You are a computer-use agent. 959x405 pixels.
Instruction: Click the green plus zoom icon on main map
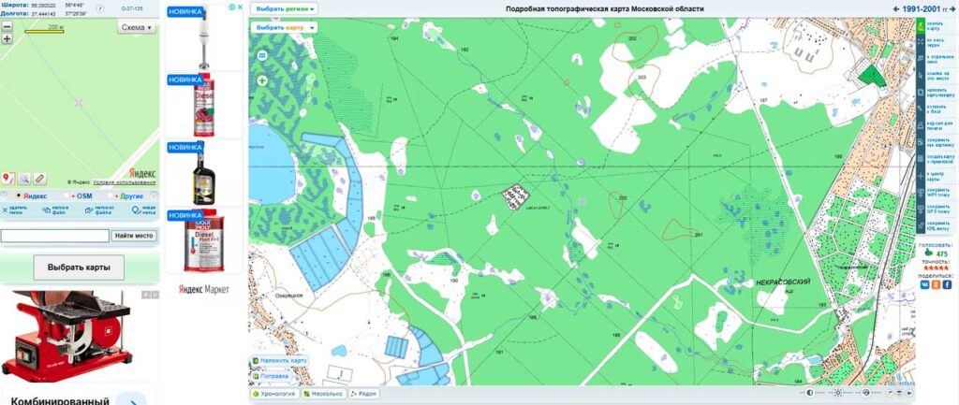[x=262, y=80]
